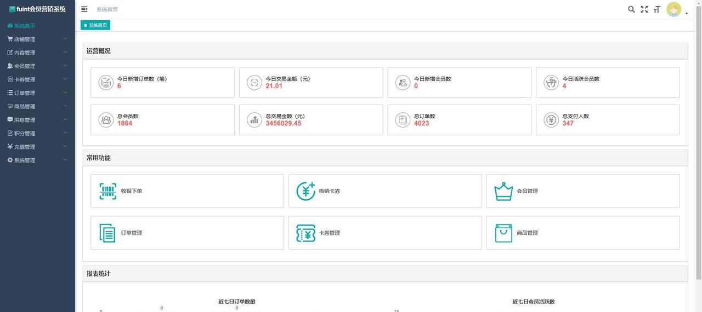Open 卡券管理 shortcut label in 常用功能
This screenshot has width=702, height=312.
(330, 233)
